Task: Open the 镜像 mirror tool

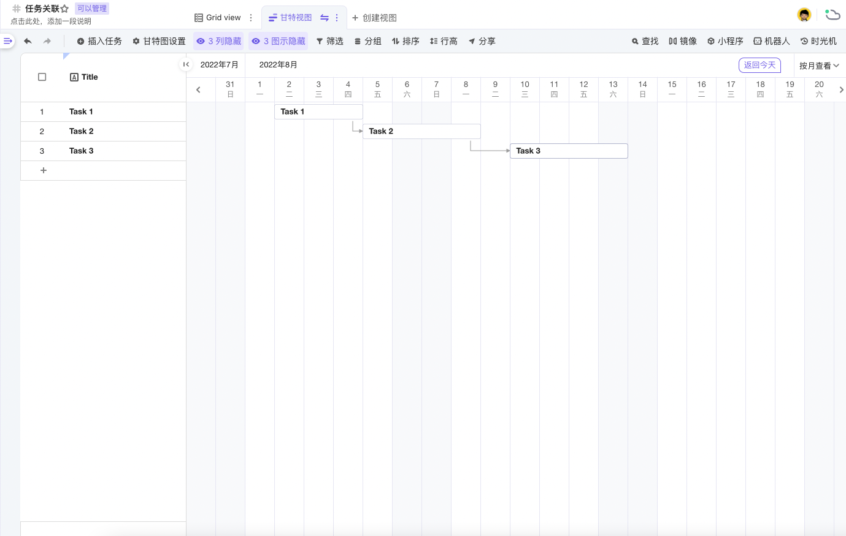Action: pos(682,41)
